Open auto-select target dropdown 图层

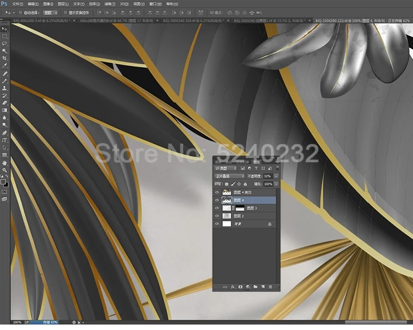(x=50, y=13)
